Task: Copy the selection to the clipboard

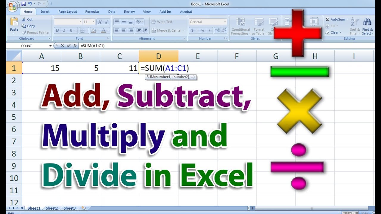Action: click(x=28, y=26)
